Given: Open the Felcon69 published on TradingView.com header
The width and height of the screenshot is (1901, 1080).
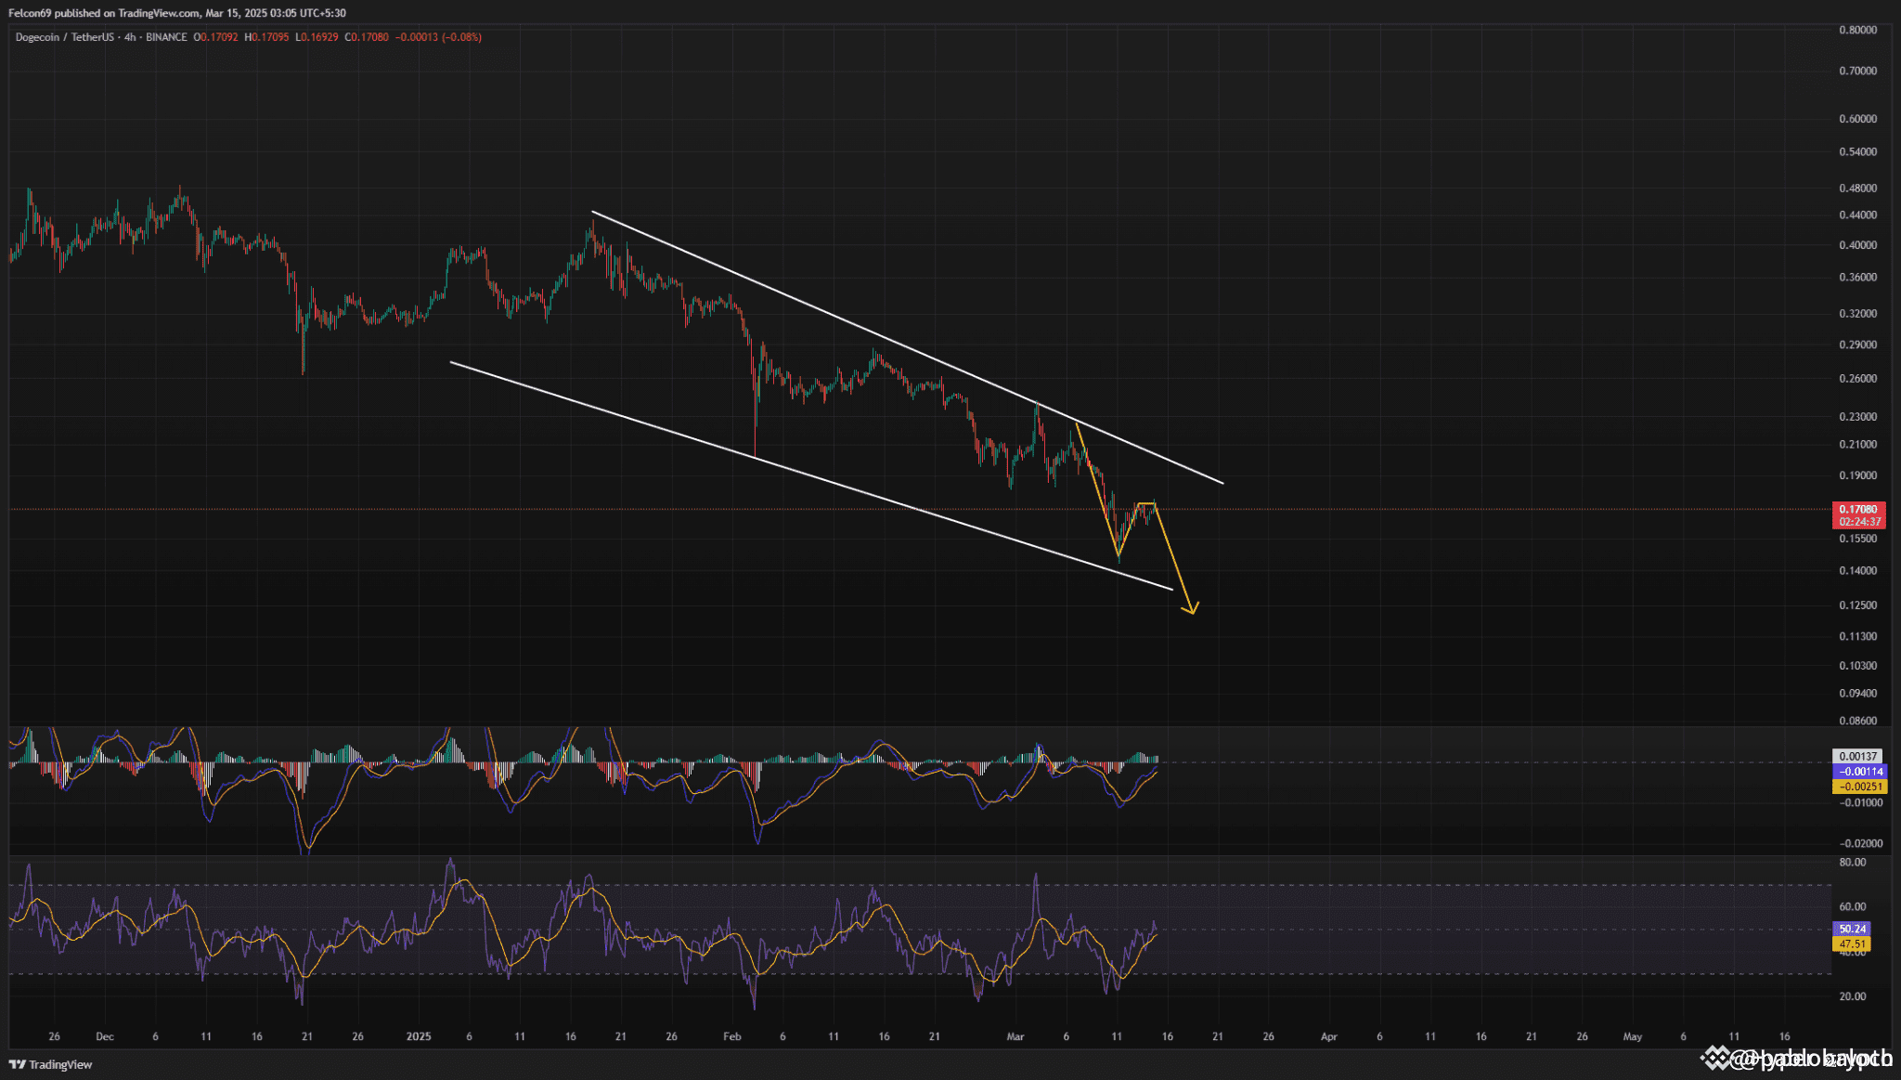Looking at the screenshot, I should pos(176,13).
